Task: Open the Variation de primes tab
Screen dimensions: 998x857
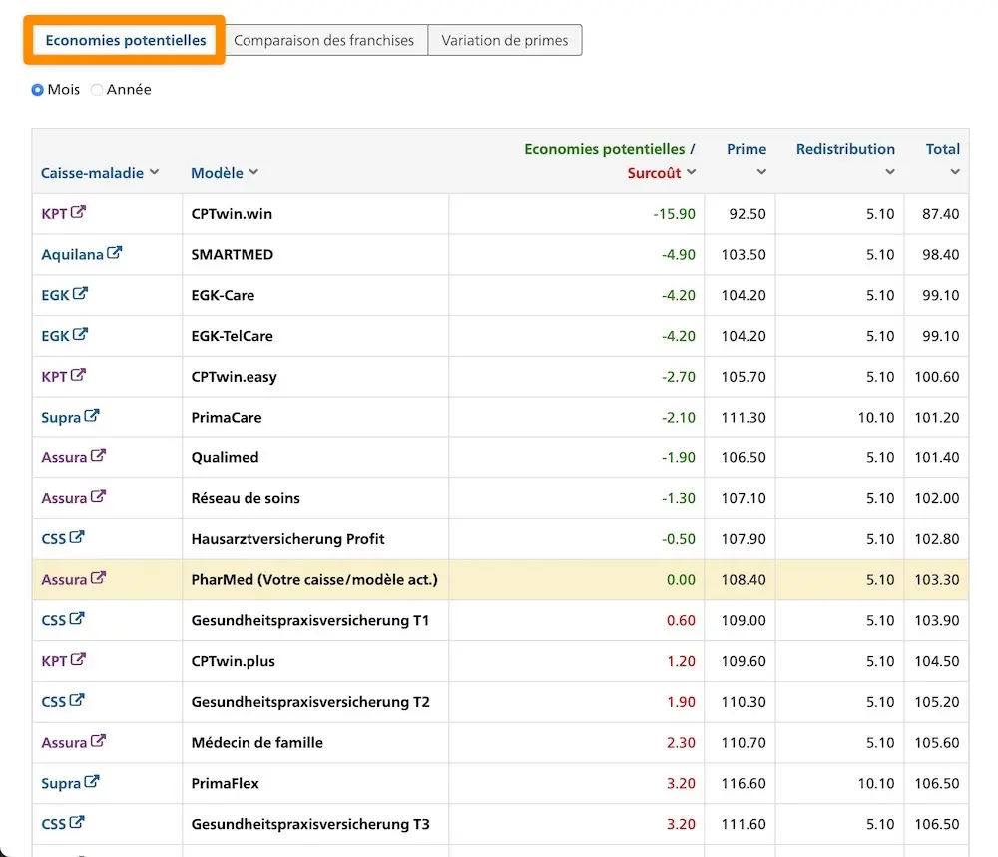Action: pyautogui.click(x=505, y=40)
